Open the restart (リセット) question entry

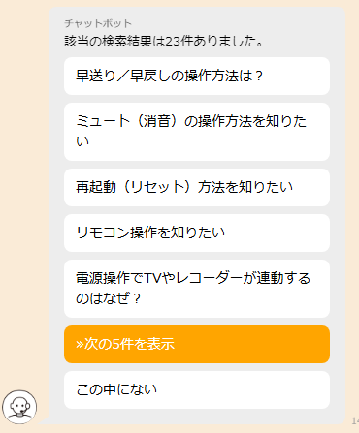[x=197, y=187]
